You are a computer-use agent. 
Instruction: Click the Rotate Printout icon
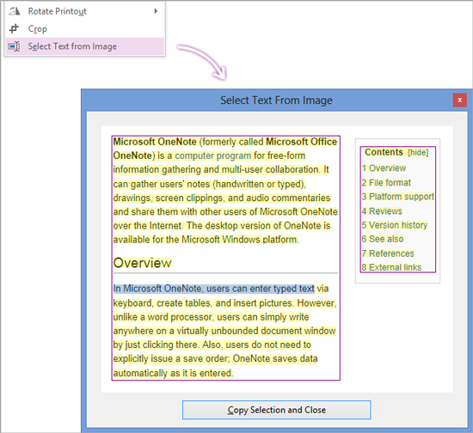point(14,11)
